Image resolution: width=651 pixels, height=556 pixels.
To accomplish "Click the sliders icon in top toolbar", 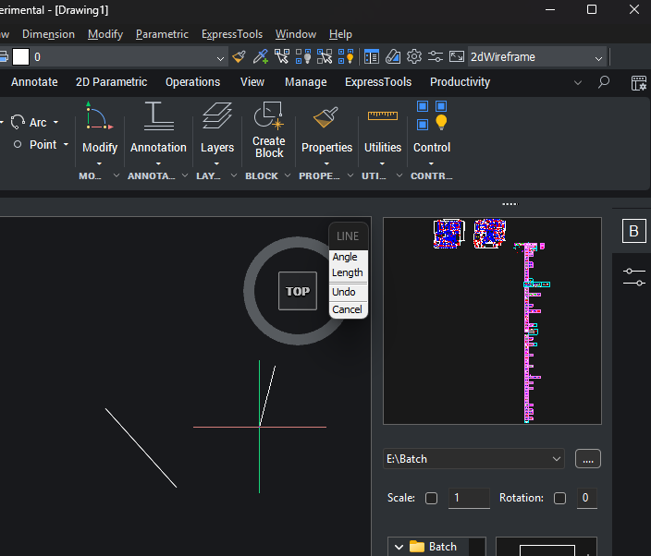I will (436, 57).
